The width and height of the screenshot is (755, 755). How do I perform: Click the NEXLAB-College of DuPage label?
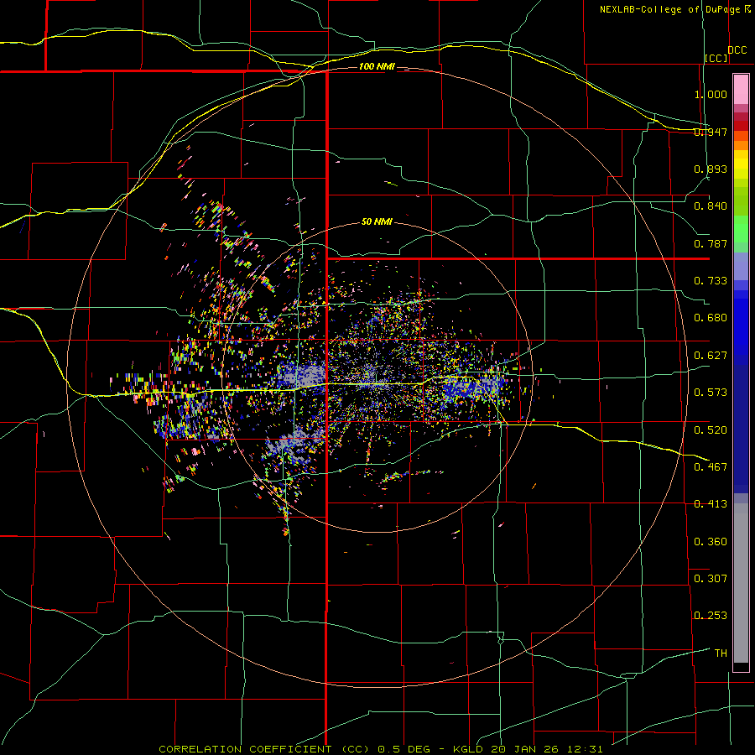[670, 9]
